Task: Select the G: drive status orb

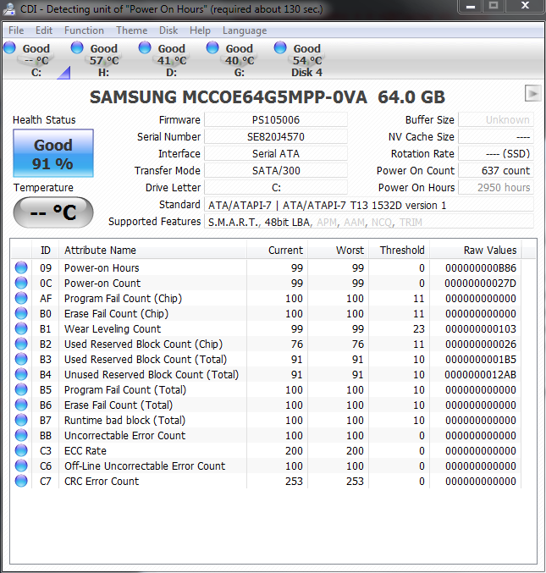Action: (212, 47)
